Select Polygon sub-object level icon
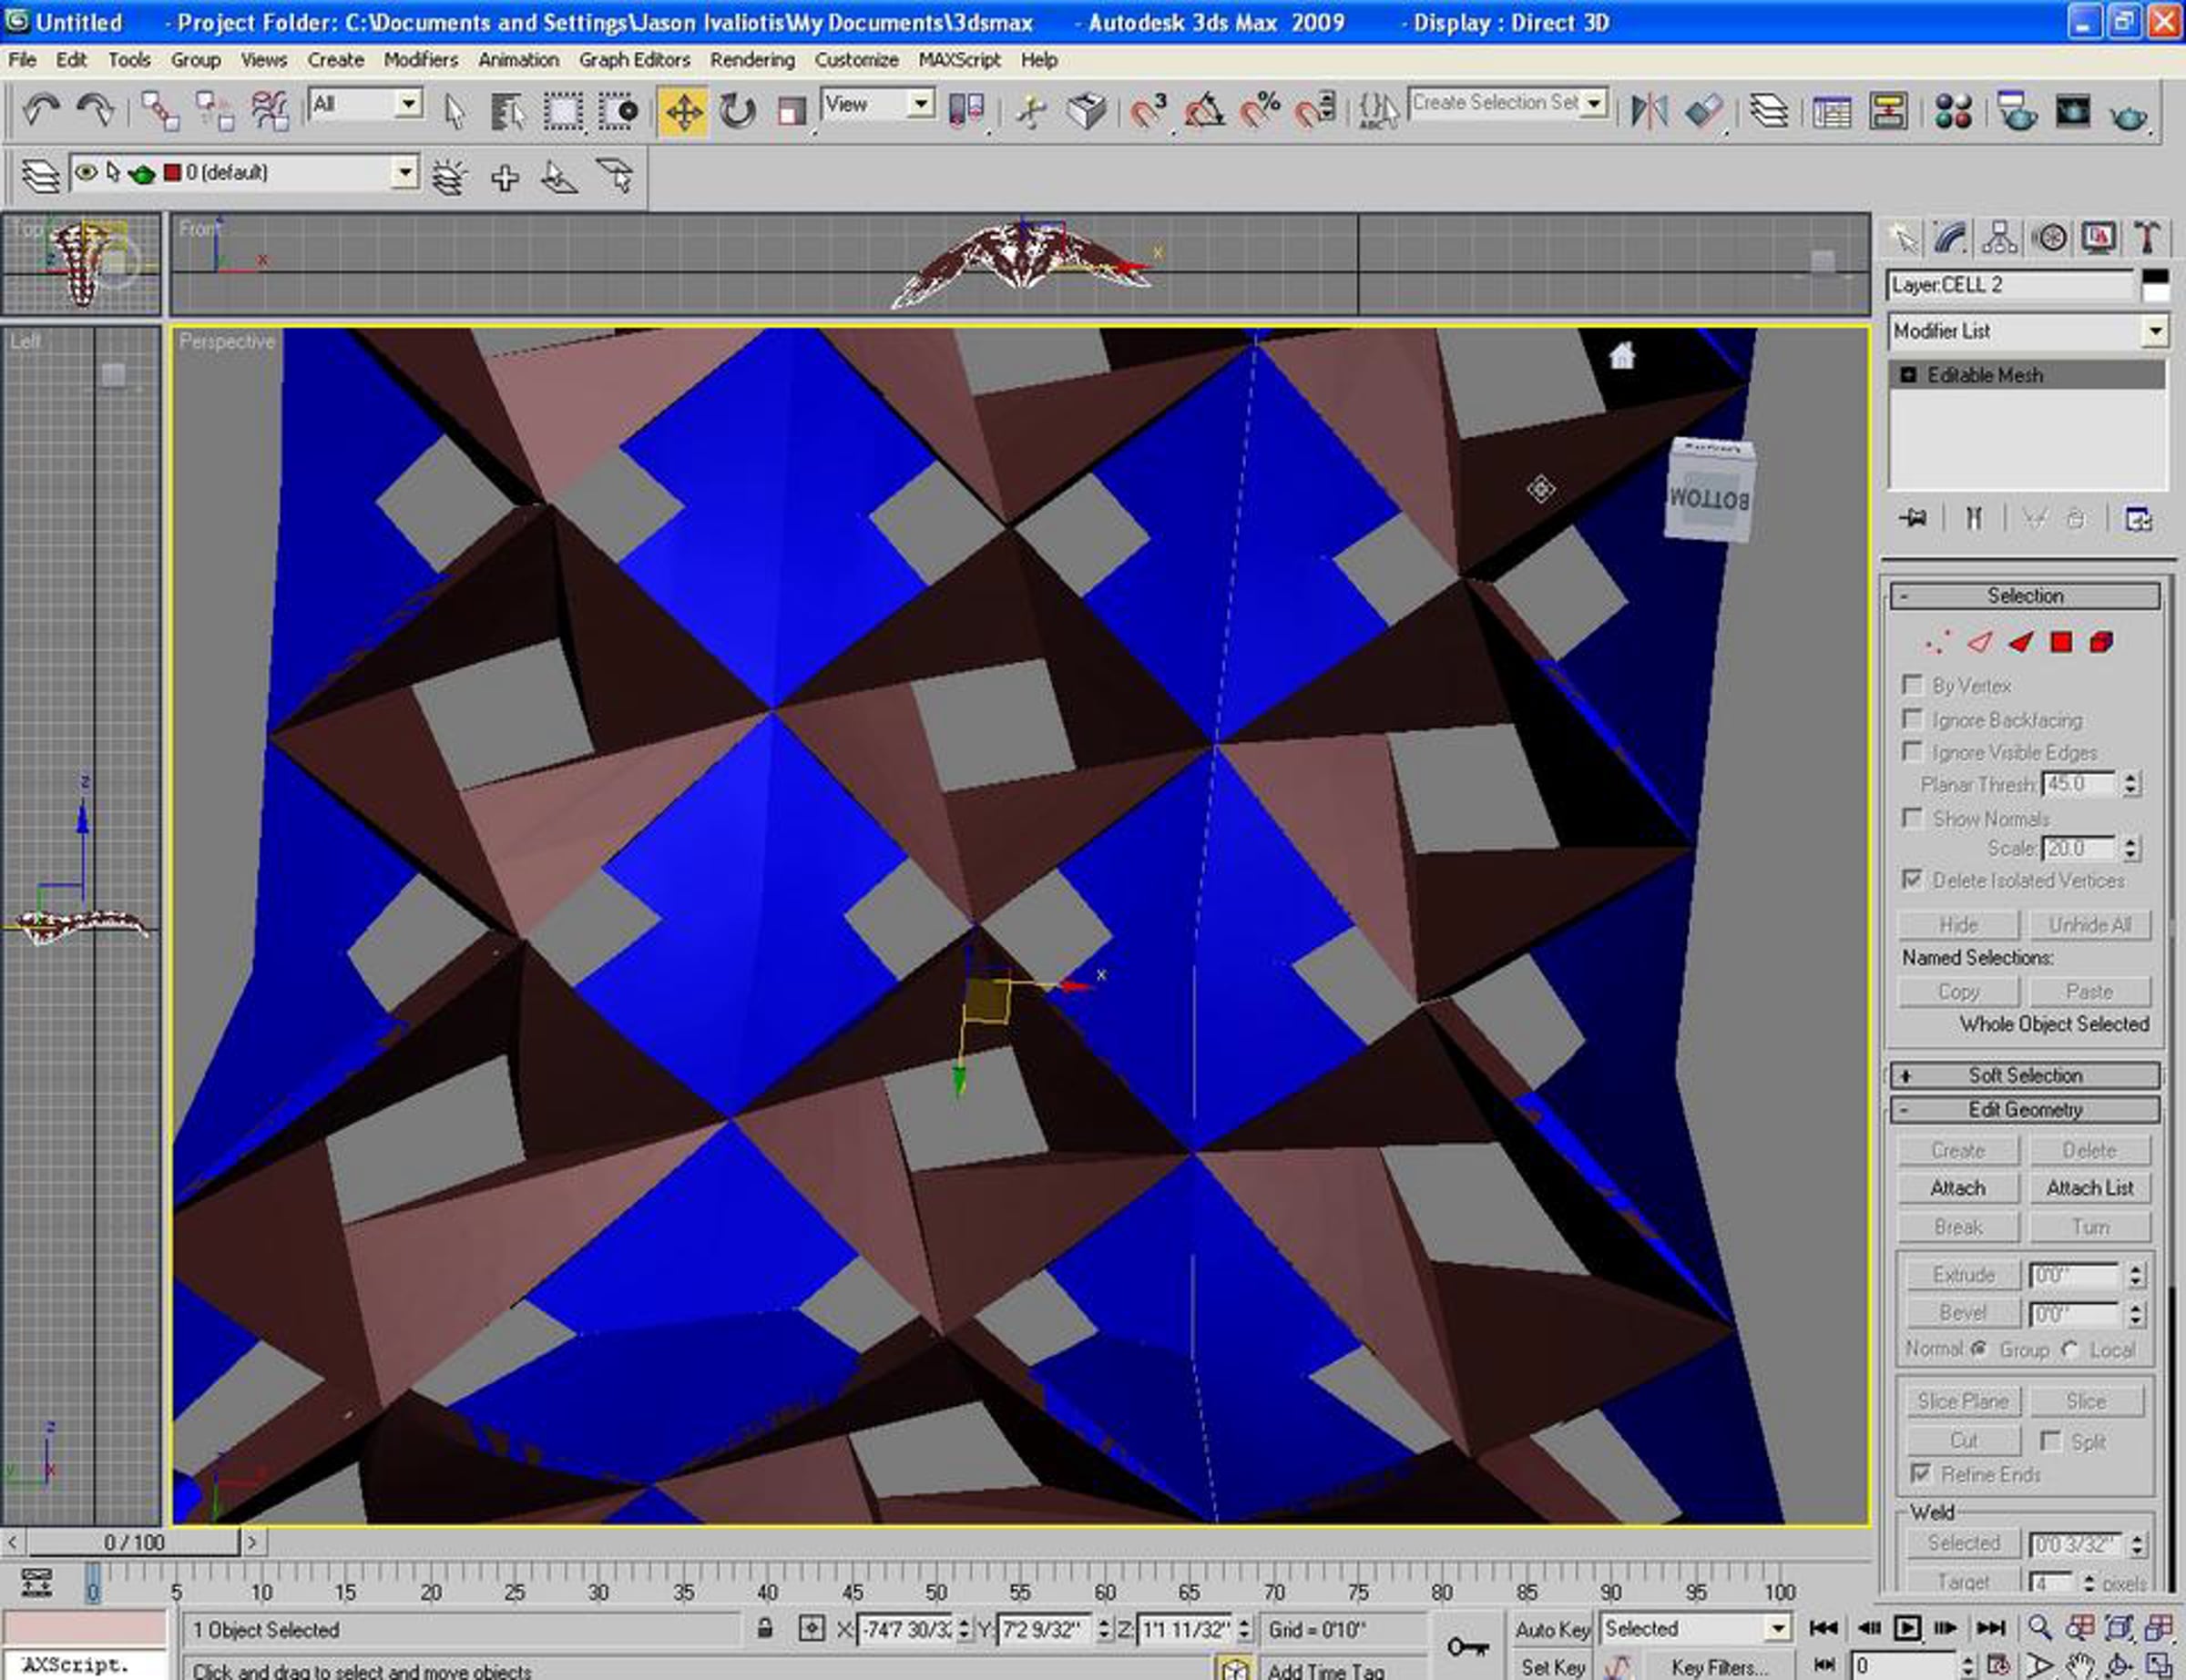This screenshot has width=2186, height=1680. coord(2061,642)
